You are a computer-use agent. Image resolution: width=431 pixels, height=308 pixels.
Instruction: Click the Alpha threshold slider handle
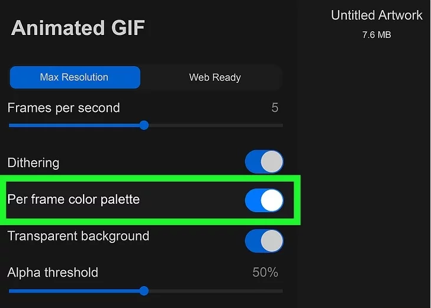pos(143,291)
